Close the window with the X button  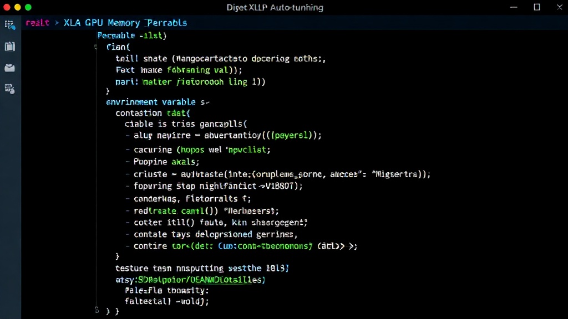click(559, 7)
